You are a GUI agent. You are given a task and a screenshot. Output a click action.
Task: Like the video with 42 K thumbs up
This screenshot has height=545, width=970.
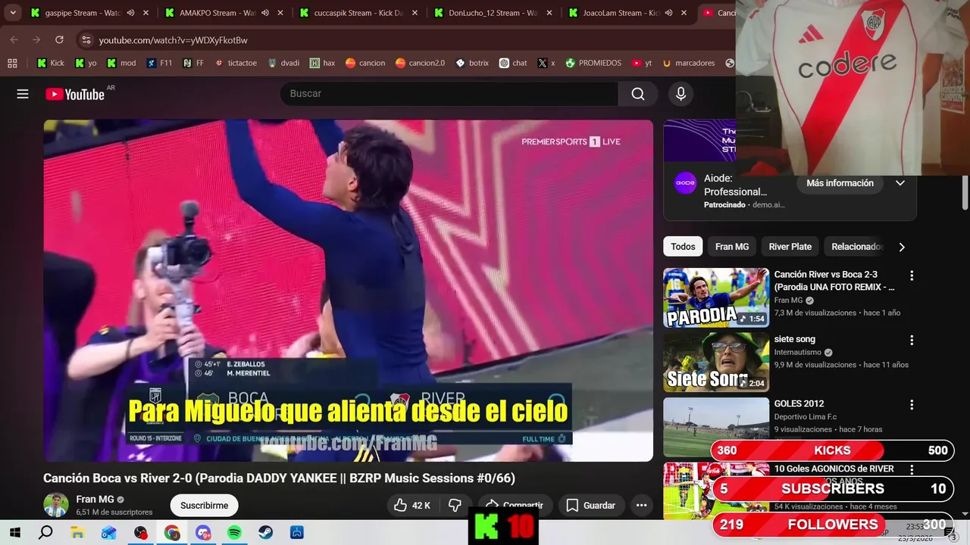pos(411,506)
